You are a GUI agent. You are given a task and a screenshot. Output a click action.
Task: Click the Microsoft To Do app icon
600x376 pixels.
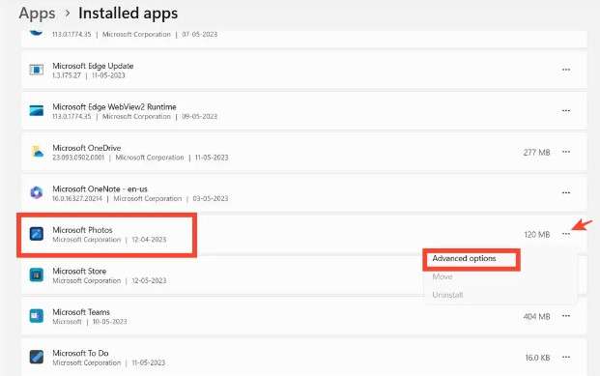(37, 357)
